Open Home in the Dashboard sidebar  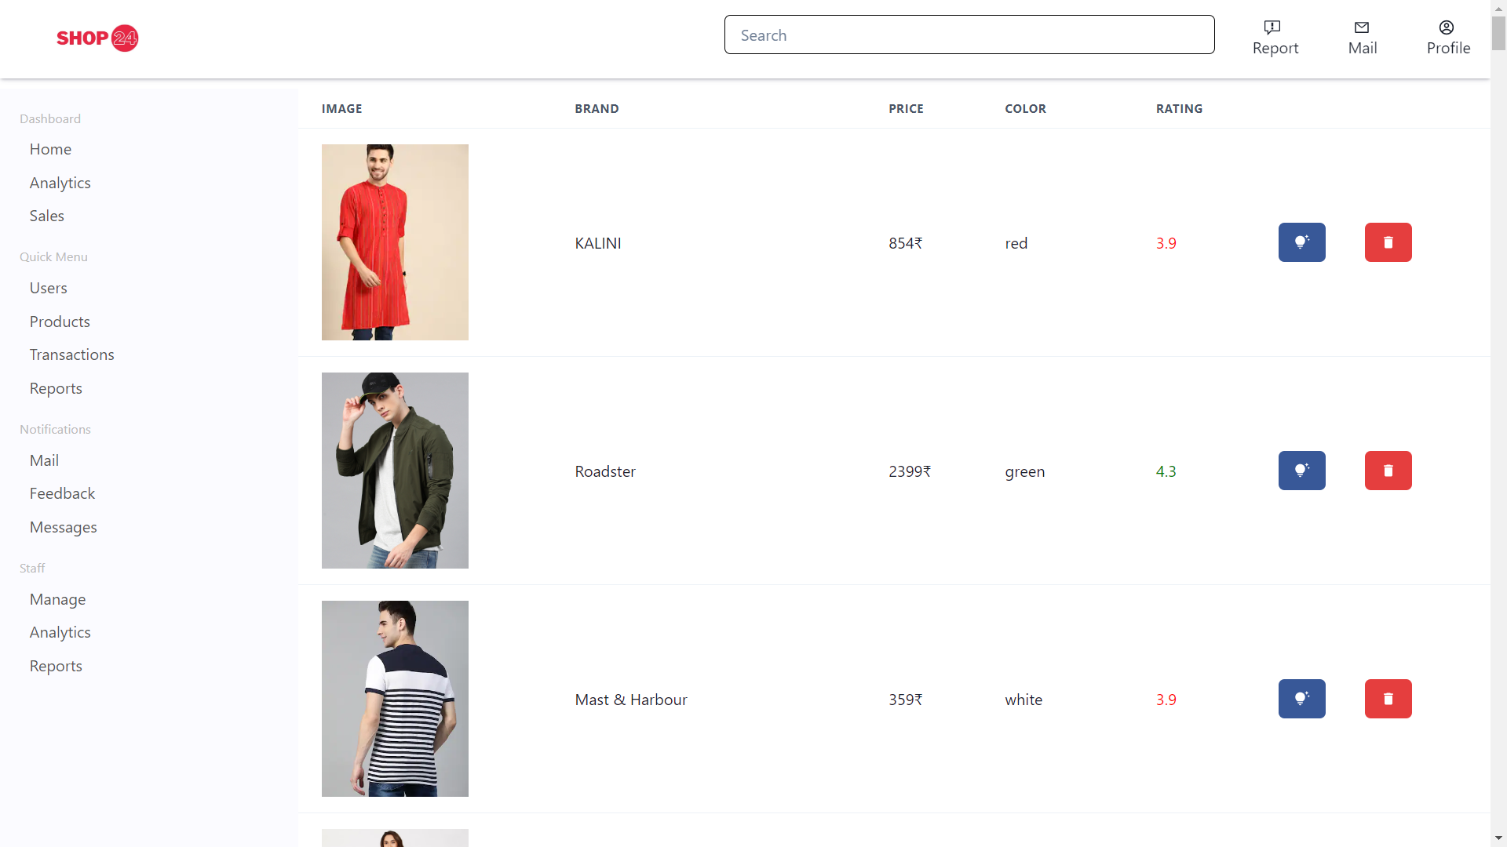tap(50, 149)
